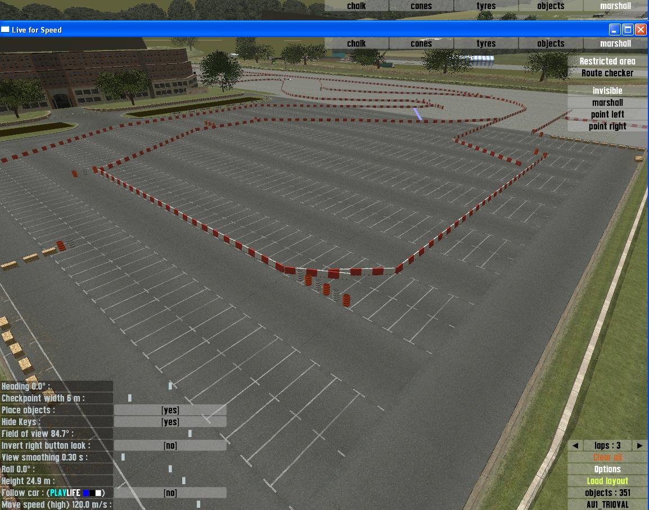Click the Move speed (high) 120.0 m/s label

point(56,504)
